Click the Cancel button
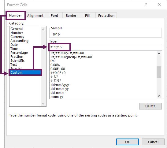The image size is (167, 148). 153,142
